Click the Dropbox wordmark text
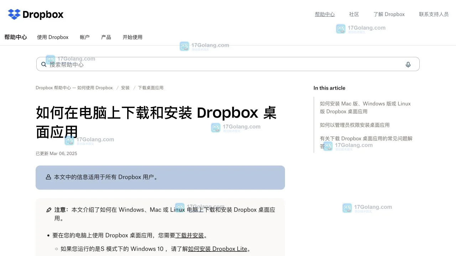Image resolution: width=456 pixels, height=256 pixels. coord(43,15)
